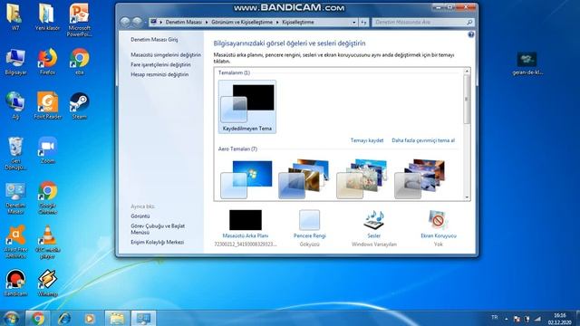Screen dimensions: 580x326
Task: Select the Windows 7 Aero theme thumbnail
Action: (x=246, y=179)
